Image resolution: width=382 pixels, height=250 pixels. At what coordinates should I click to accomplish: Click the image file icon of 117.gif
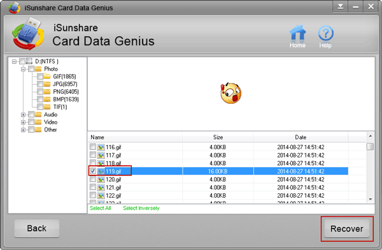[x=101, y=155]
